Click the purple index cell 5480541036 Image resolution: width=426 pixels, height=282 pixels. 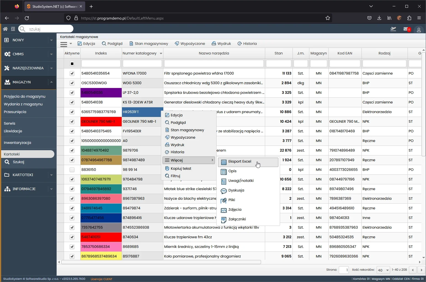tap(101, 93)
